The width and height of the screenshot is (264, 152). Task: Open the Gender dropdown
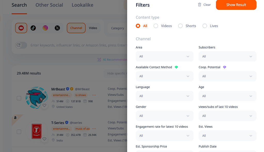[x=164, y=116]
